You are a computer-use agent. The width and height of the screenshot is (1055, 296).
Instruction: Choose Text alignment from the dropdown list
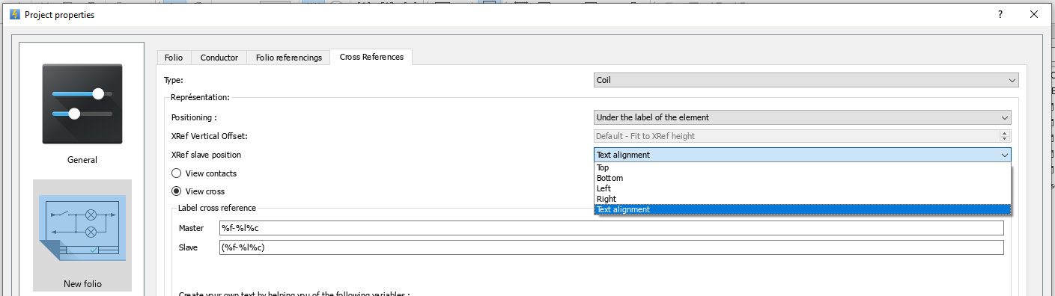tap(802, 209)
